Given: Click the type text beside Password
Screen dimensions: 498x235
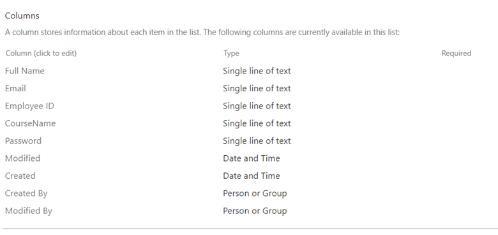Looking at the screenshot, I should 257,140.
